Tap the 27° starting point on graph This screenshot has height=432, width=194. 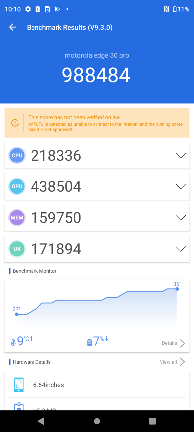click(17, 314)
